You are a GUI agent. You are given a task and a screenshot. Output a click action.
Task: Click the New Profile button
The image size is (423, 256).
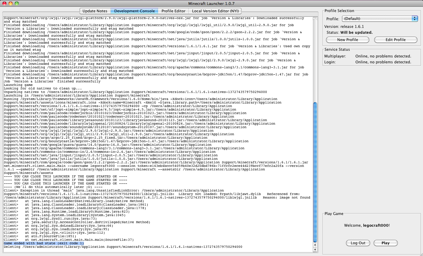point(348,40)
